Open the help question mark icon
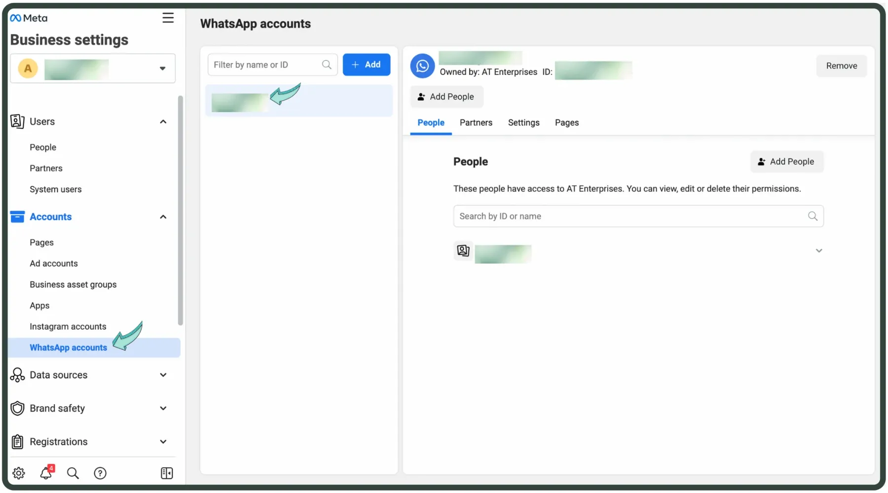Screen dimensions: 888x493 [100, 473]
